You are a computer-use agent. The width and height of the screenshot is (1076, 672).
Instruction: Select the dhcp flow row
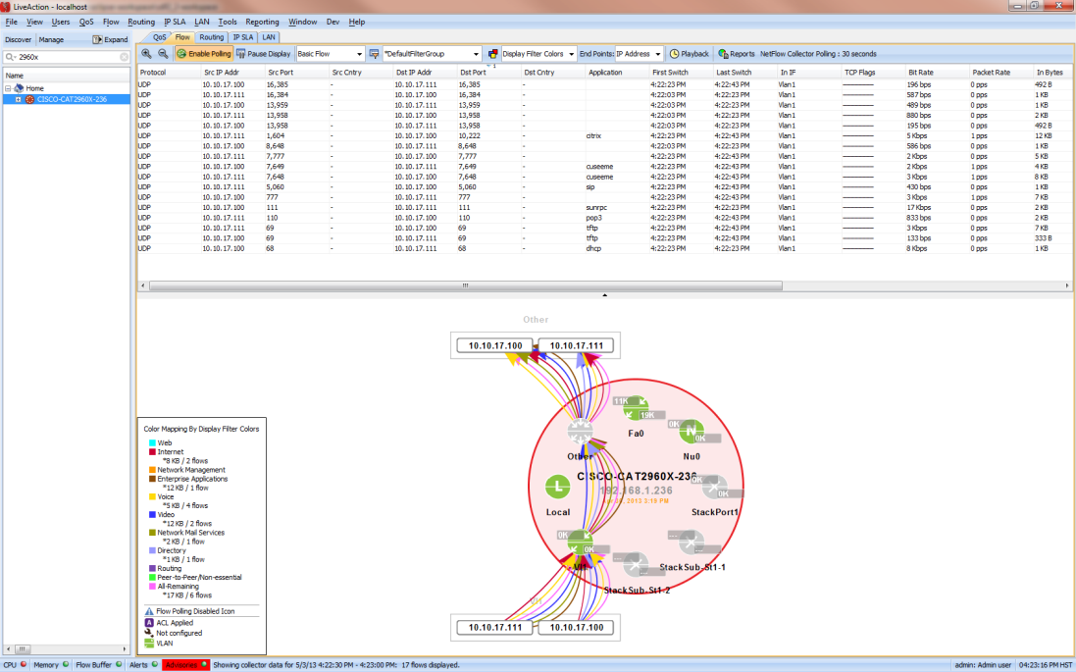tap(604, 248)
